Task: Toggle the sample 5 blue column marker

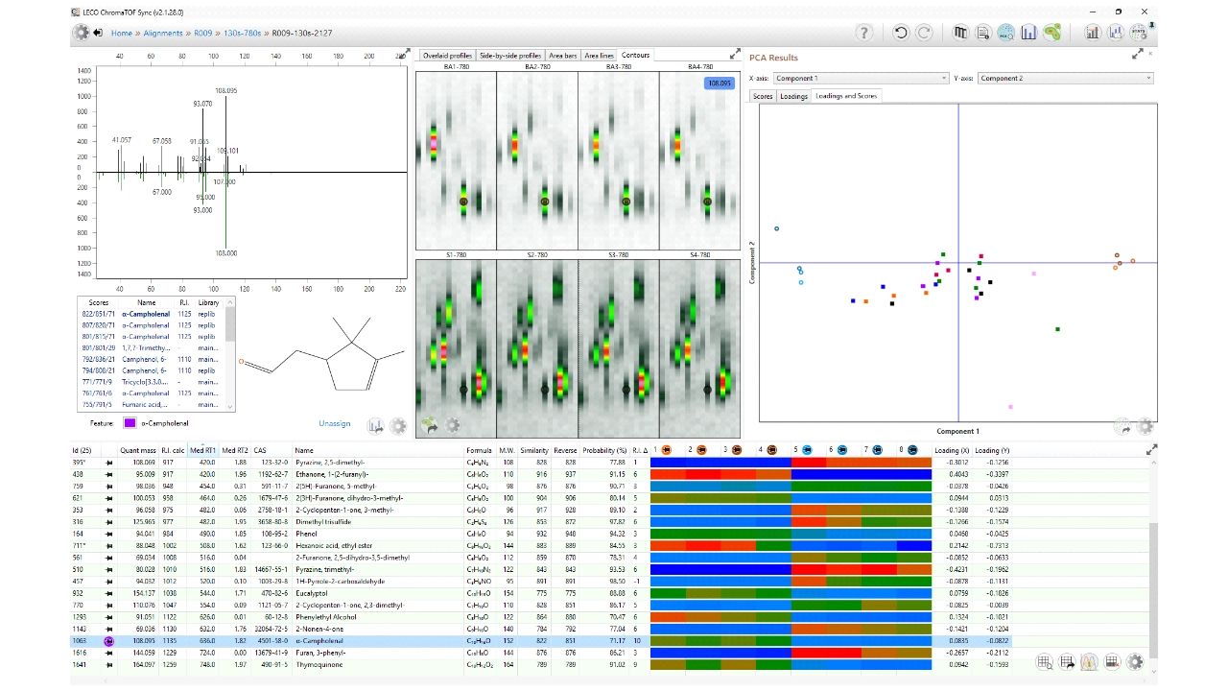Action: [807, 449]
